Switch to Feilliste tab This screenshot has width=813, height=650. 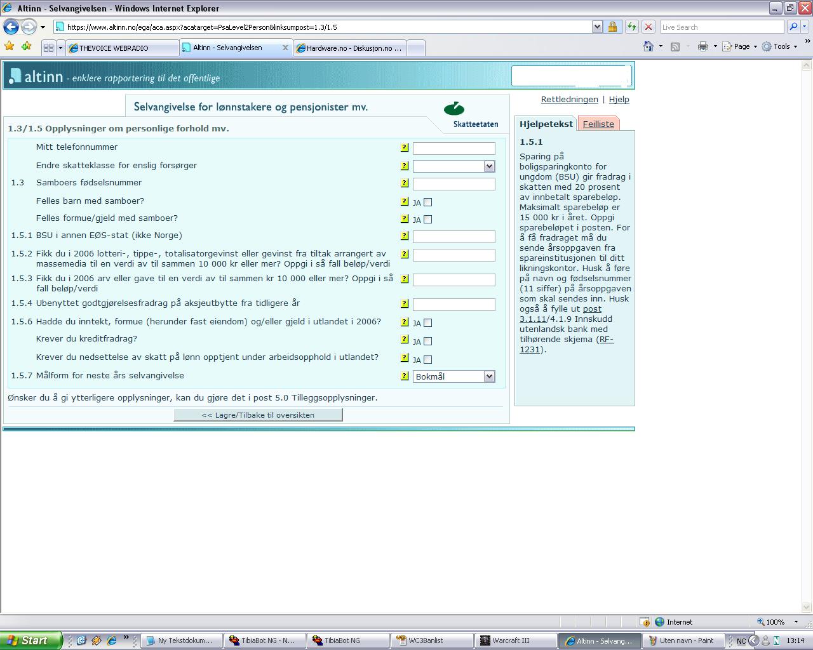coord(598,124)
